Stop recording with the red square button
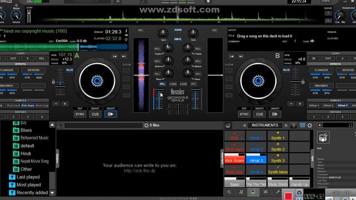The height and width of the screenshot is (200, 356). [x=288, y=196]
